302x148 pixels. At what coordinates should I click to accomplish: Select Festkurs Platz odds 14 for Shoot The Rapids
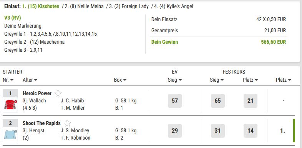pos(251,131)
